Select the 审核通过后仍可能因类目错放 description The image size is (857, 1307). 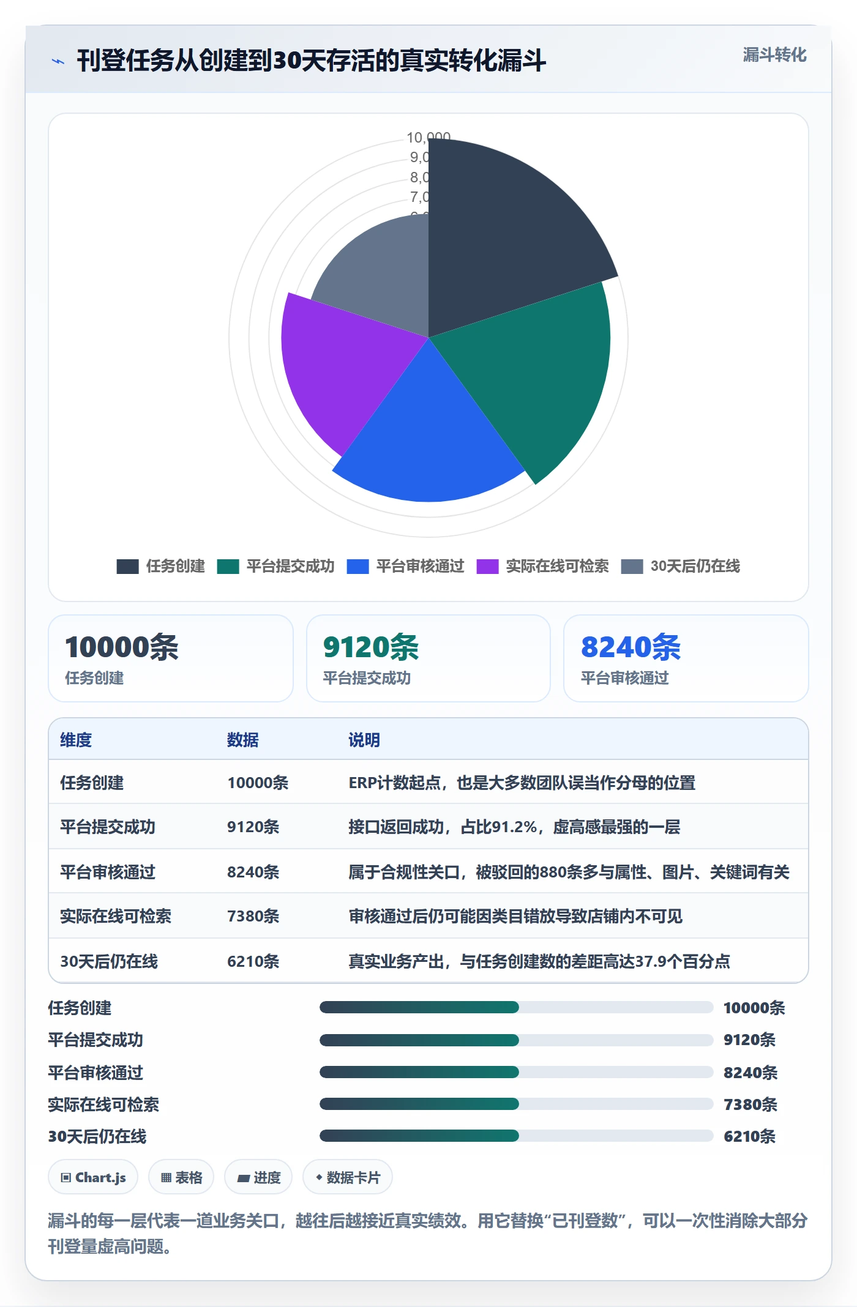pyautogui.click(x=515, y=916)
